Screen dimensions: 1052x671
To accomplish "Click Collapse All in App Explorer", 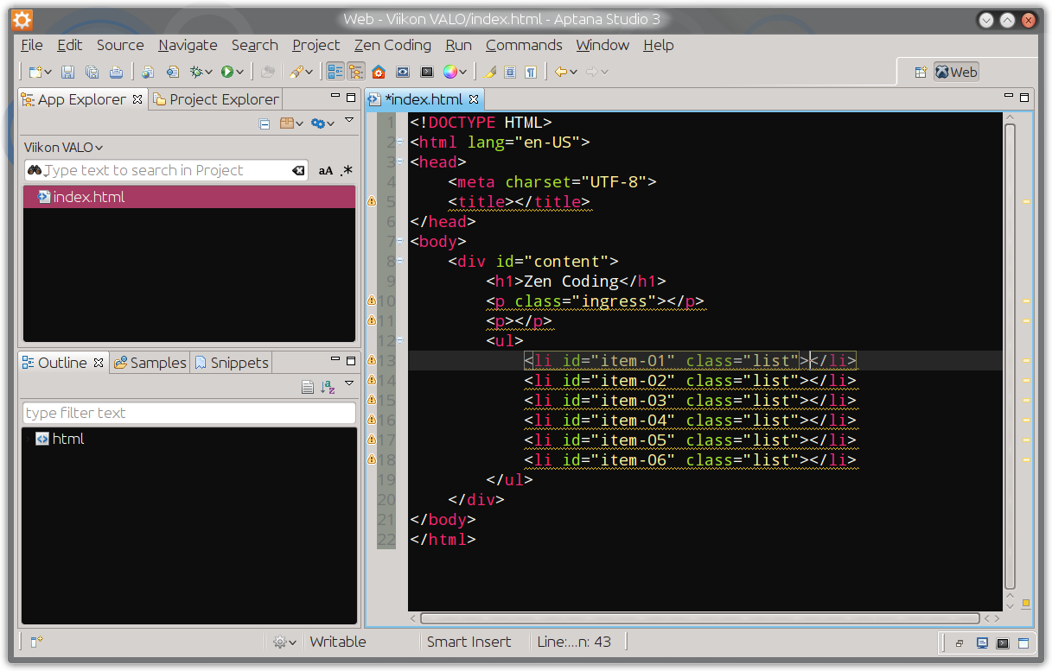I will (x=265, y=124).
